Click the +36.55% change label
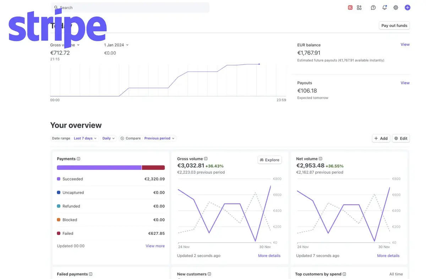Image resolution: width=426 pixels, height=279 pixels. click(334, 166)
